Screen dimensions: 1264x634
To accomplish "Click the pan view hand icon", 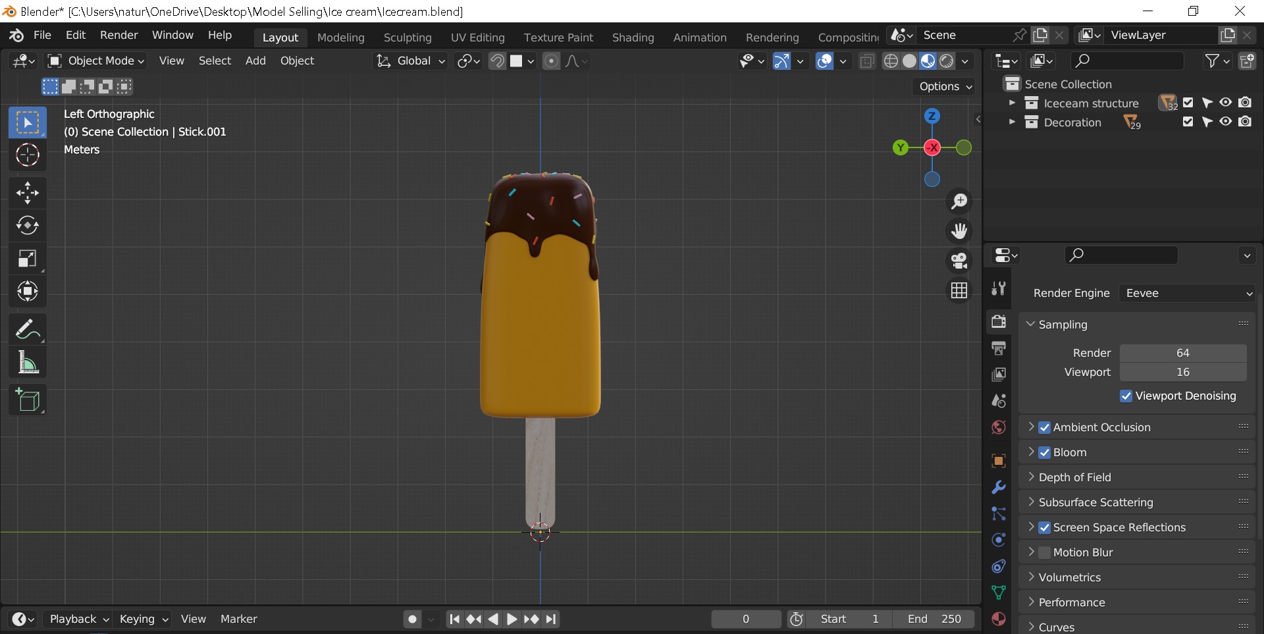I will [959, 231].
